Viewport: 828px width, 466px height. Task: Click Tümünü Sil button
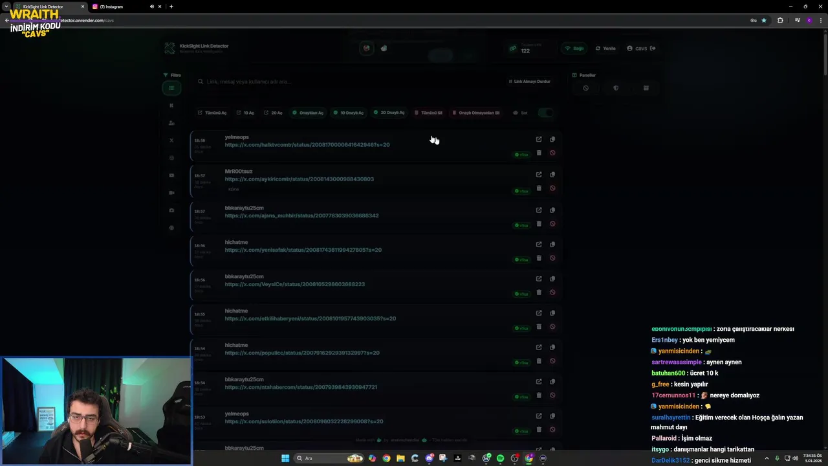pyautogui.click(x=428, y=113)
